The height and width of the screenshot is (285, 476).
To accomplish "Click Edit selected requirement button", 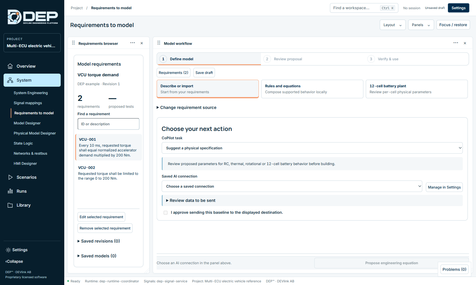I will [x=101, y=217].
